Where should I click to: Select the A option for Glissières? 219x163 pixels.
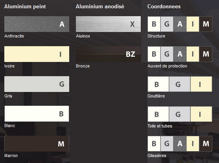point(180,144)
